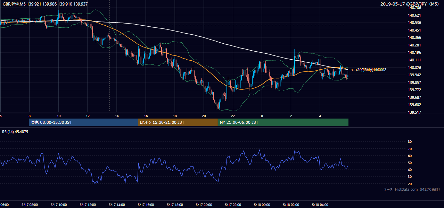The image size is (444, 208).
Task: Click hour tick 8 under price chart
Action: point(30,116)
